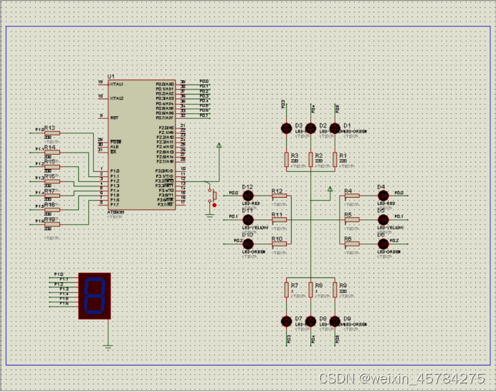
Task: Select yellow LED D11 on the left
Action: tap(248, 219)
